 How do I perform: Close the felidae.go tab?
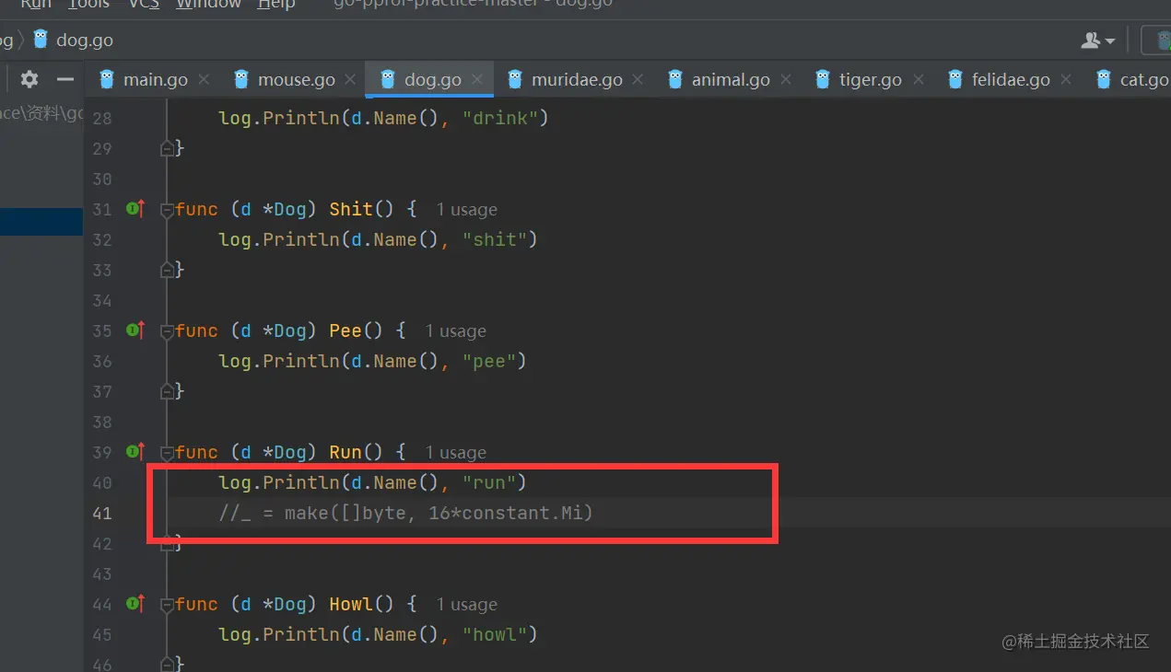(x=1066, y=80)
